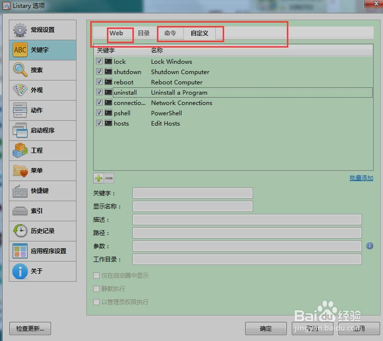Select the Reboot Computer name text

[x=177, y=82]
